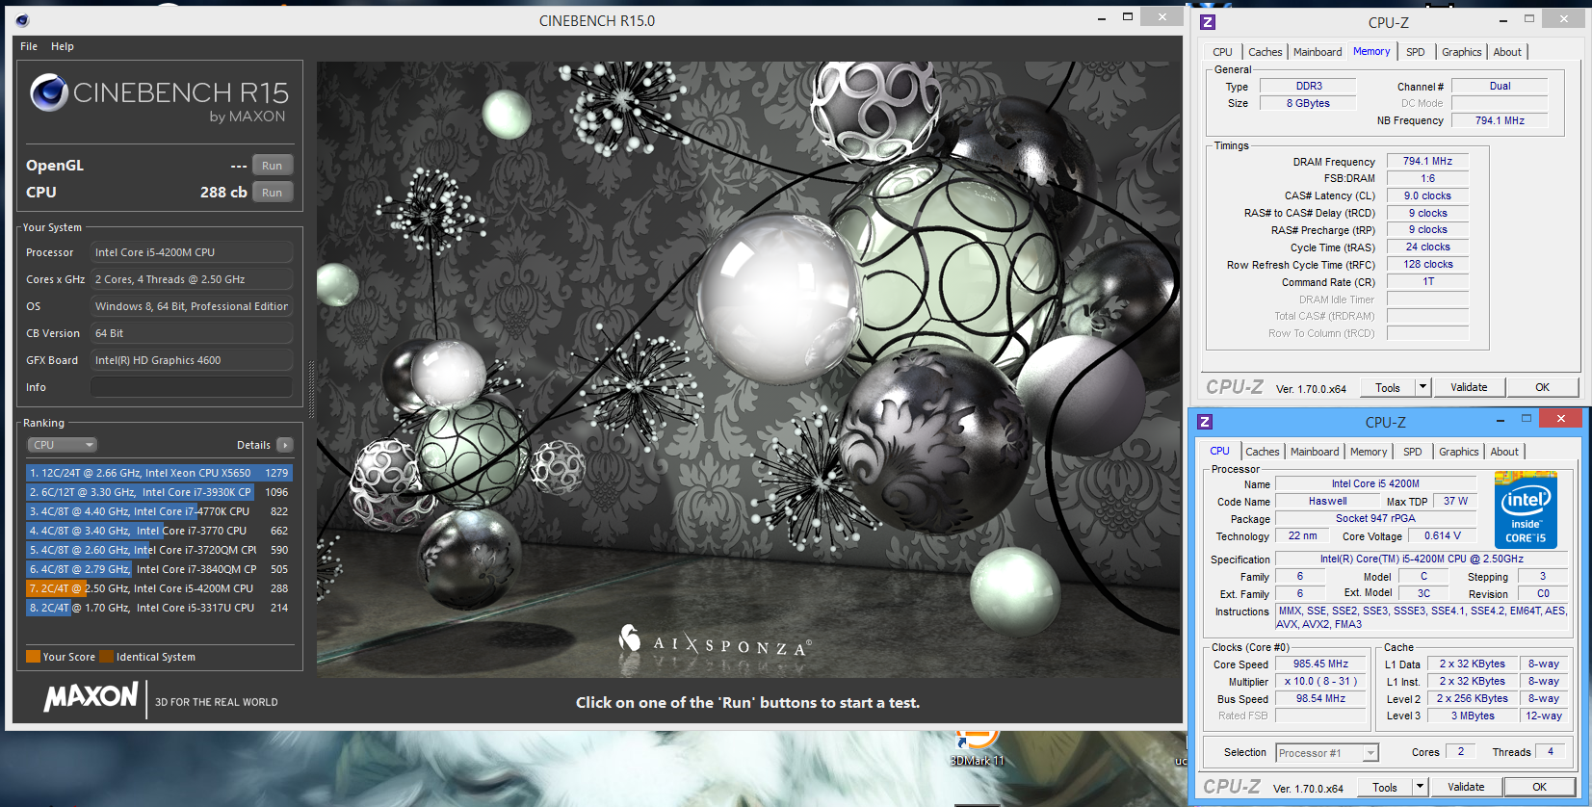Click OK in lower CPU-Z window

pyautogui.click(x=1539, y=787)
